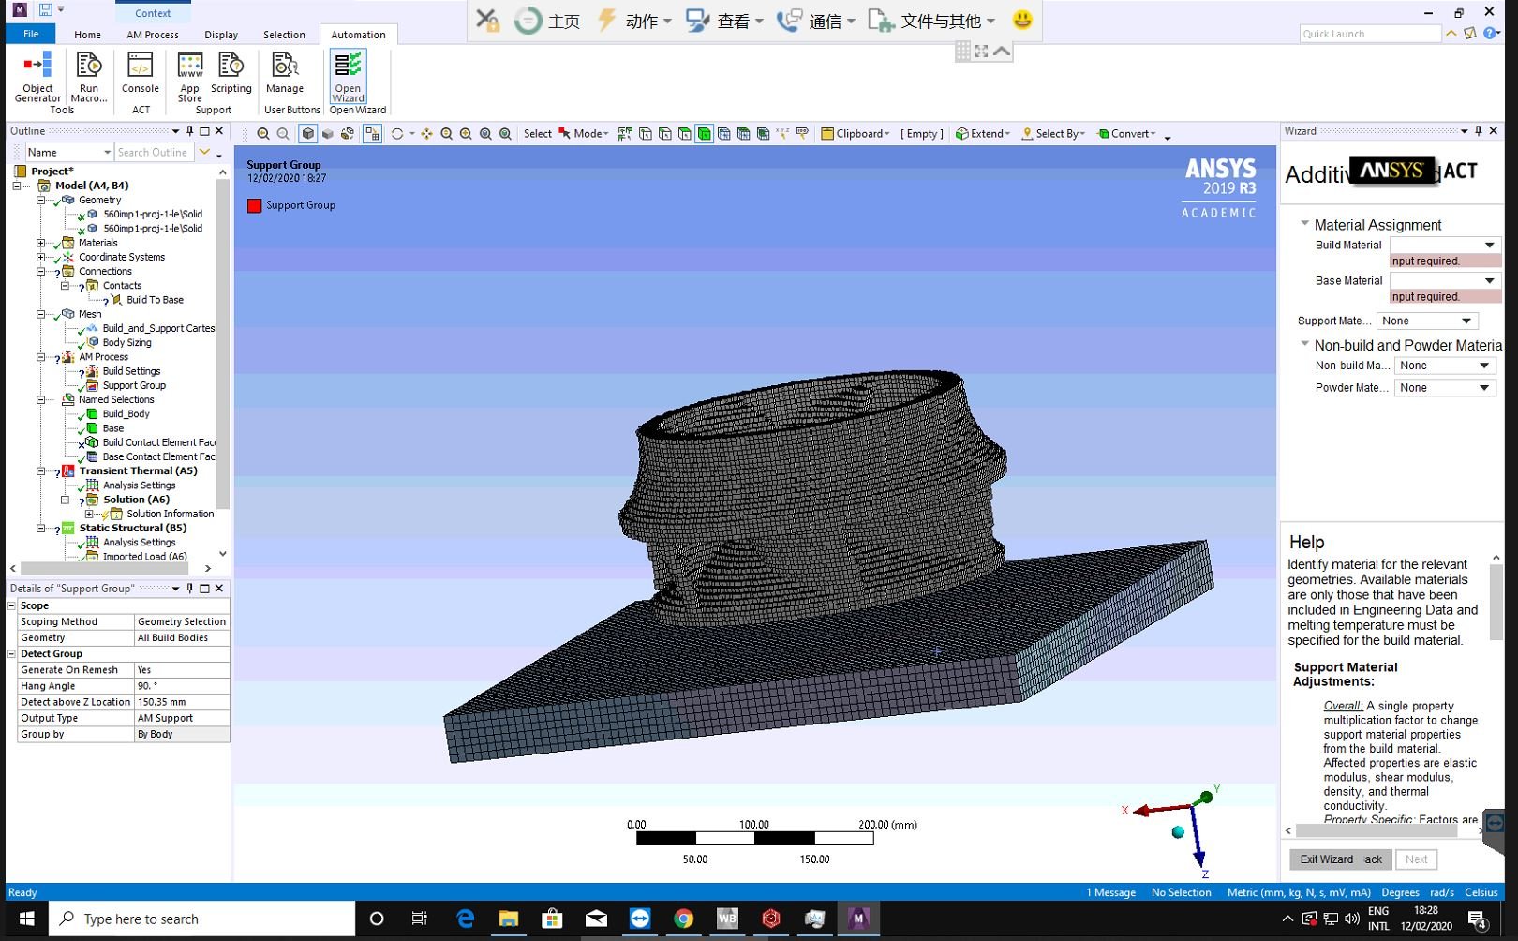
Task: Open the App Store
Action: (189, 80)
